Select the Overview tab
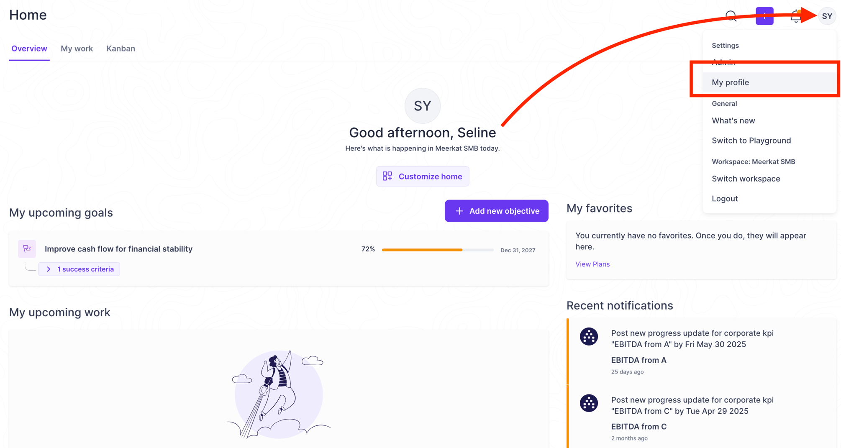This screenshot has height=448, width=841. (x=29, y=49)
